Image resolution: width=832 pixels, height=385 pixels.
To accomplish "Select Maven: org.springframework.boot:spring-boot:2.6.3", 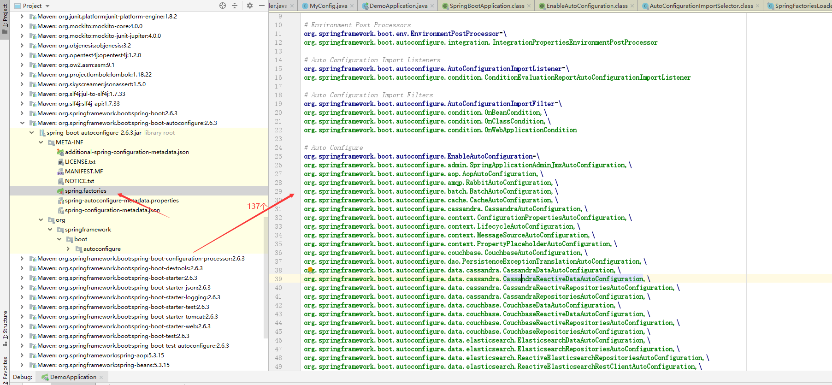I will 107,113.
